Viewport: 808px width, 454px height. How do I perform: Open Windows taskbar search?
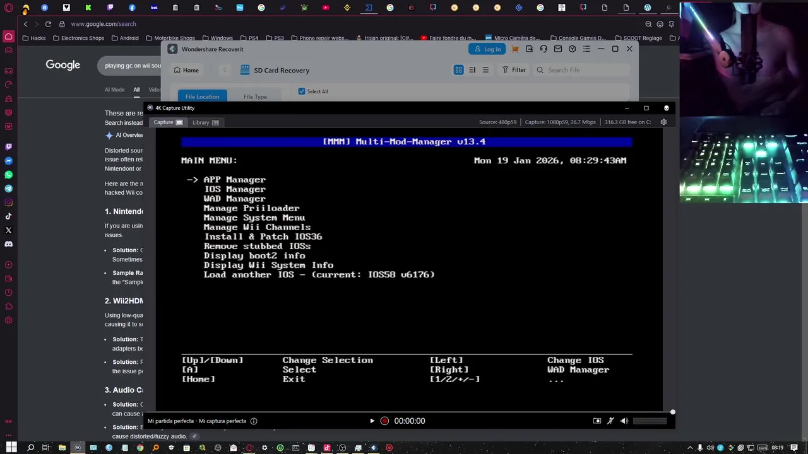30,448
